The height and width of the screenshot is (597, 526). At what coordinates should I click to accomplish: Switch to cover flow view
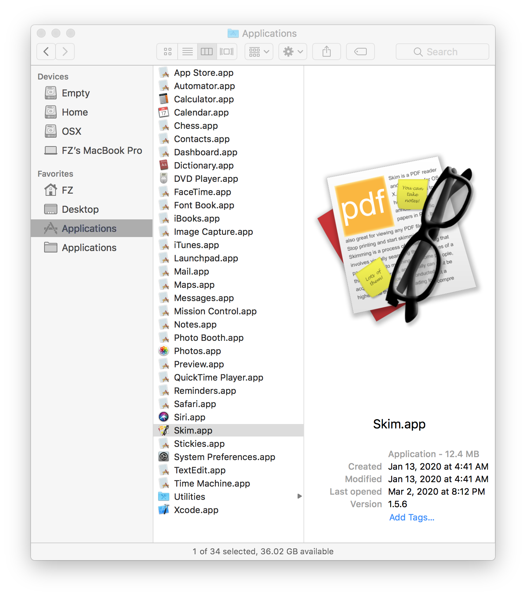click(227, 52)
